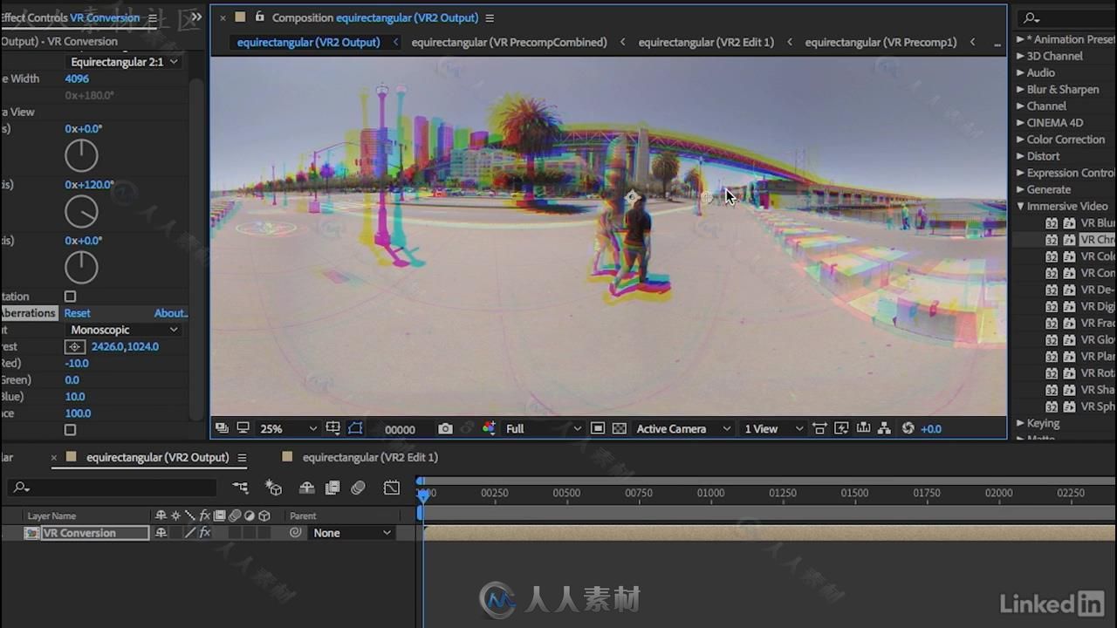This screenshot has height=628, width=1117.
Task: Toggle quality switch on VR Conversion layer
Action: pos(189,533)
